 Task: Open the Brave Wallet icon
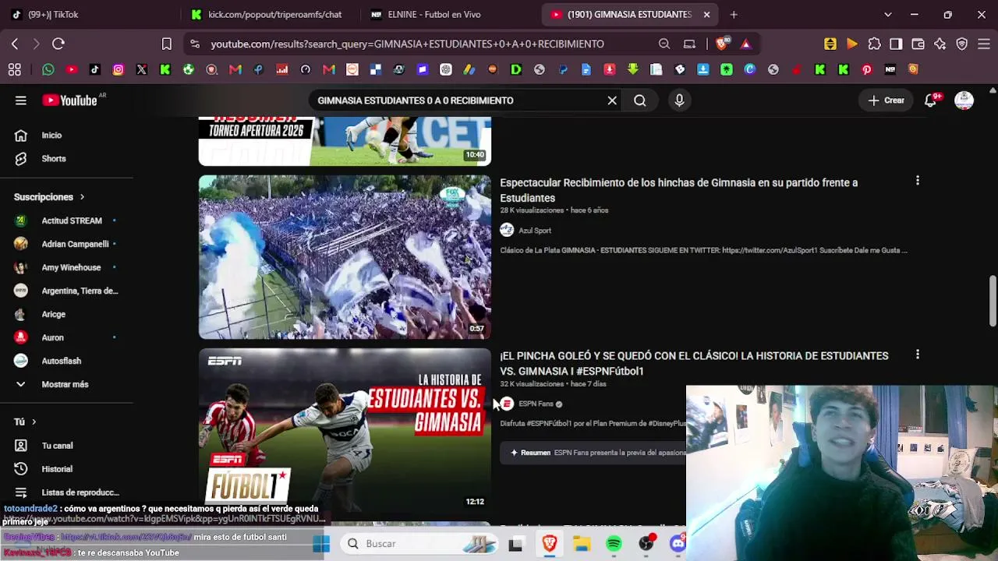(x=918, y=44)
